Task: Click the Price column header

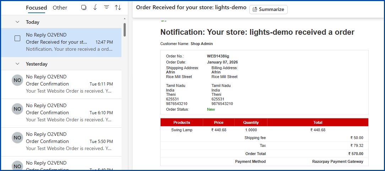Action: [219, 122]
